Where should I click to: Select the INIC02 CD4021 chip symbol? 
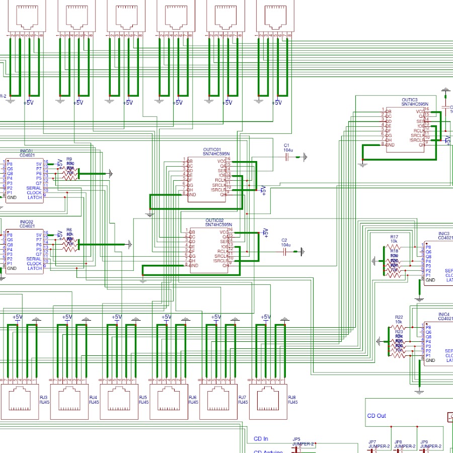25,251
